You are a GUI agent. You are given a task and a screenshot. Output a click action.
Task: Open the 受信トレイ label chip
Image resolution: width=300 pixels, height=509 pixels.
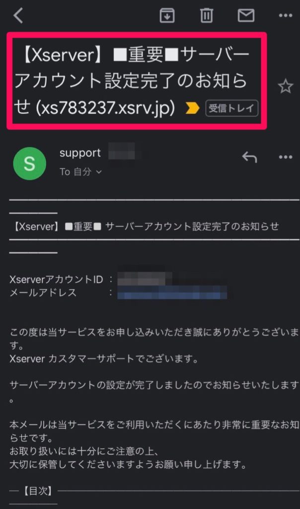[231, 108]
